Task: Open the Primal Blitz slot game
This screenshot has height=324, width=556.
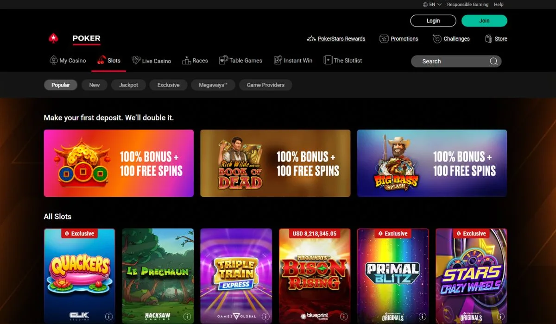Action: pos(393,276)
